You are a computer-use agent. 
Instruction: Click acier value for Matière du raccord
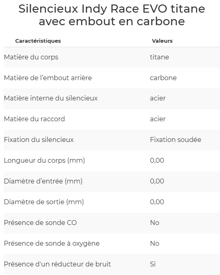pos(157,119)
